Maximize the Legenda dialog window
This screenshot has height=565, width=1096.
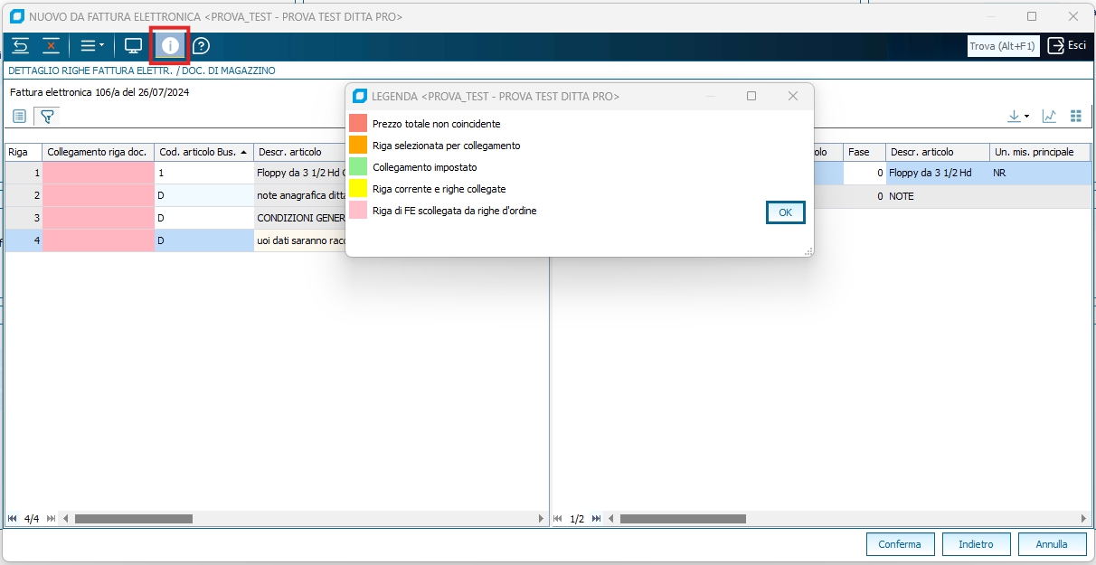point(751,96)
